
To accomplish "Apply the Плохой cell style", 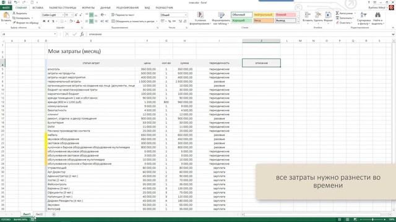I will click(x=285, y=15).
